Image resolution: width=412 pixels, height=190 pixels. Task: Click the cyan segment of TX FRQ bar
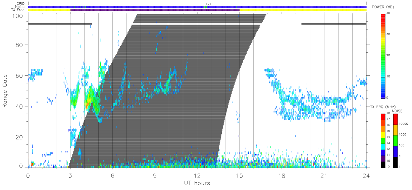[383, 146]
